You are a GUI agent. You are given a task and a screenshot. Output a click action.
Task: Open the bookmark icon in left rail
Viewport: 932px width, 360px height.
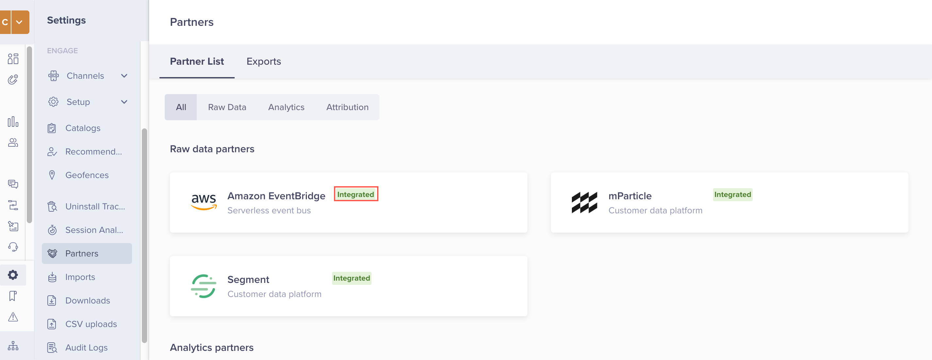coord(13,296)
